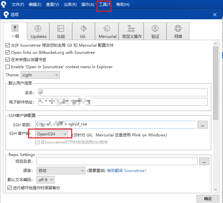Open the 帮助(H) menu
The width and height of the screenshot is (223, 203).
coord(123,5)
